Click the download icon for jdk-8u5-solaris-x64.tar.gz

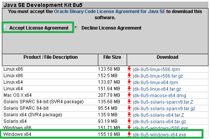129,121
